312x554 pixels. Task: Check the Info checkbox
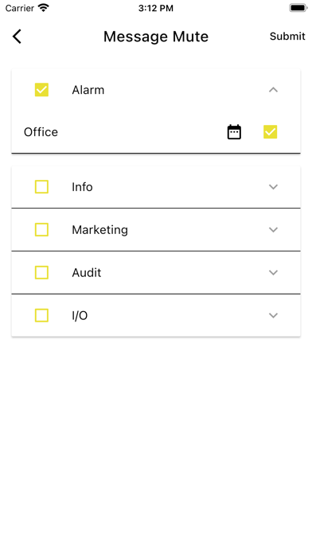pyautogui.click(x=41, y=186)
